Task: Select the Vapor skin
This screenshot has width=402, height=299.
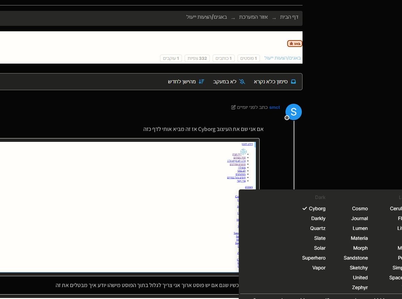Action: (x=319, y=268)
